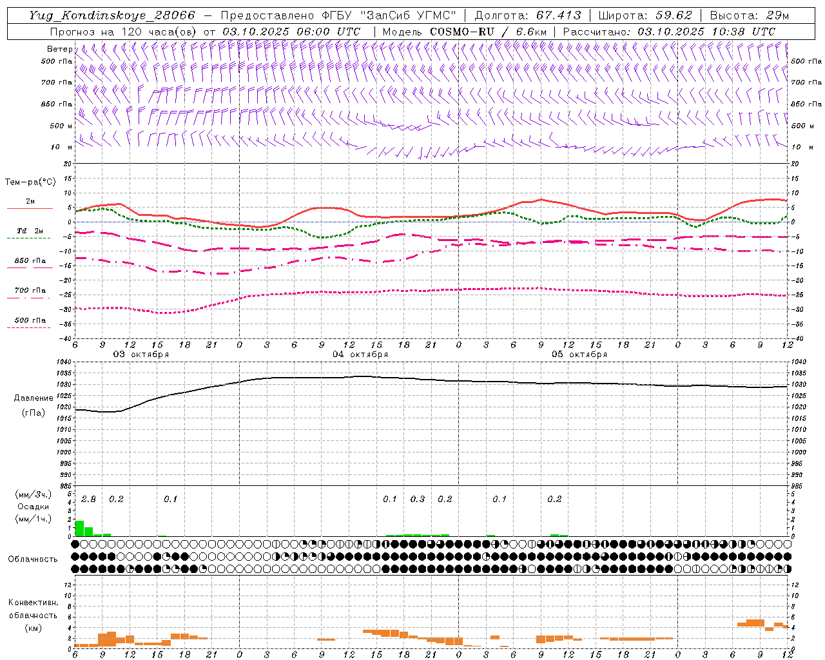Screen dimensions: 825x660
Task: Click the 04 октября date label
Action: [x=360, y=354]
